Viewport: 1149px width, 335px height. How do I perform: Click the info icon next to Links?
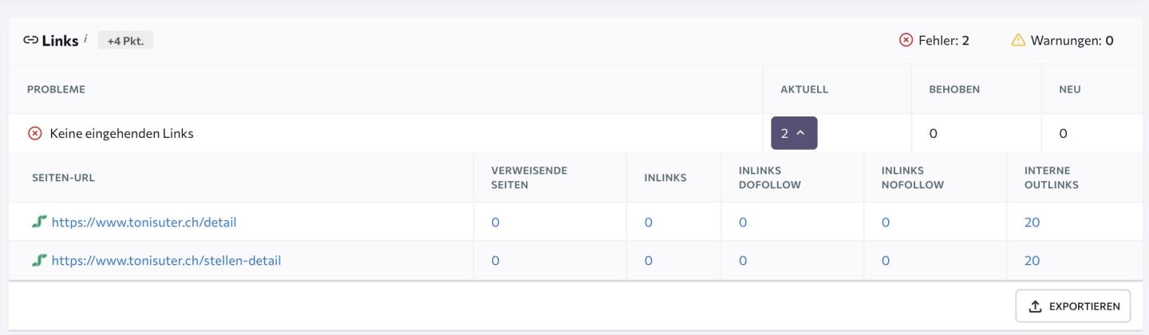86,38
